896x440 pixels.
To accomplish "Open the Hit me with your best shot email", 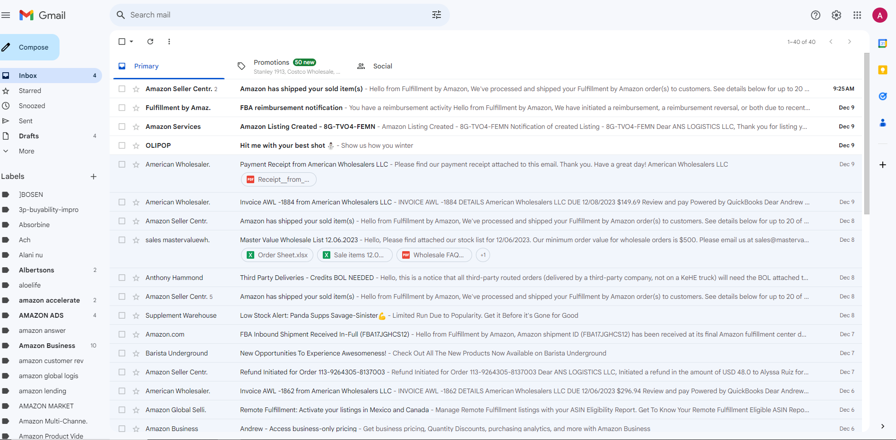I will tap(486, 145).
